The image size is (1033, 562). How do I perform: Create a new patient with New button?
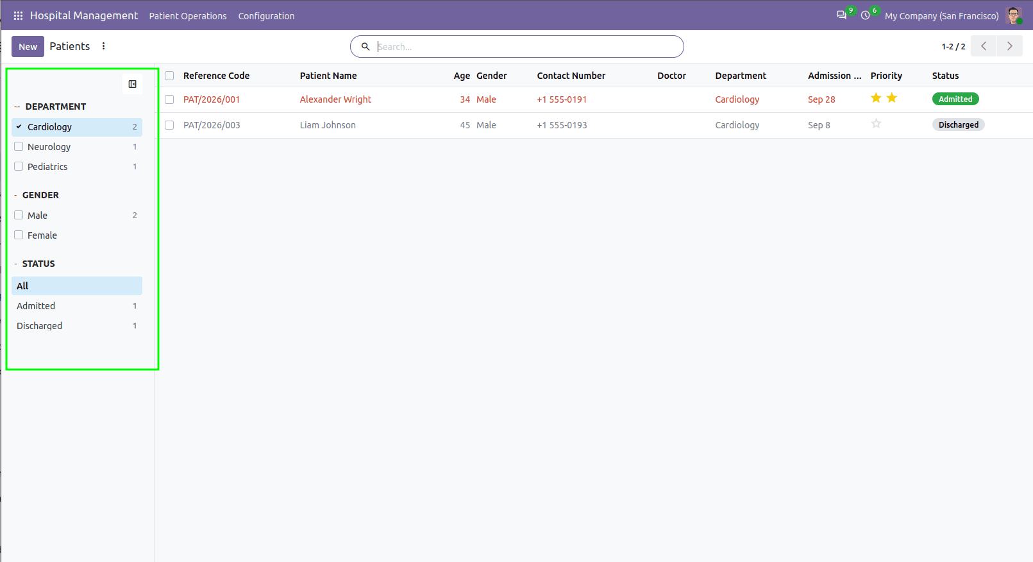pyautogui.click(x=28, y=46)
